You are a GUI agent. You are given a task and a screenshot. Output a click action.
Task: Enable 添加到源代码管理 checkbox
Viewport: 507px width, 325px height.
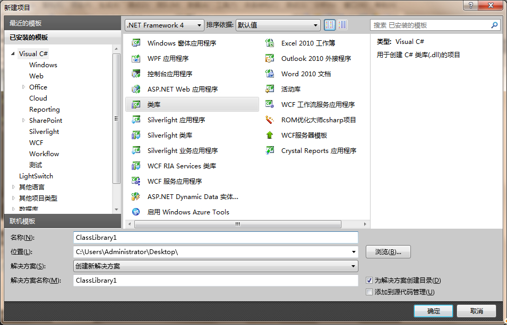[369, 292]
